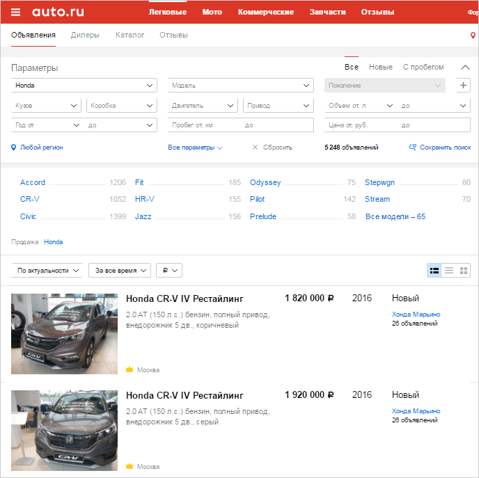Select the Объявления tab
479x478 pixels.
pos(33,35)
